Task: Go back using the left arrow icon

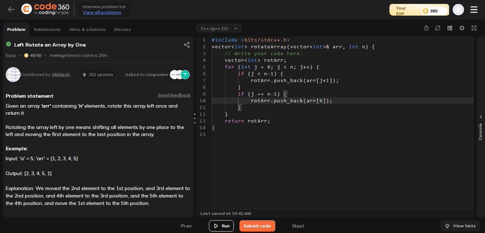Action: [x=11, y=9]
